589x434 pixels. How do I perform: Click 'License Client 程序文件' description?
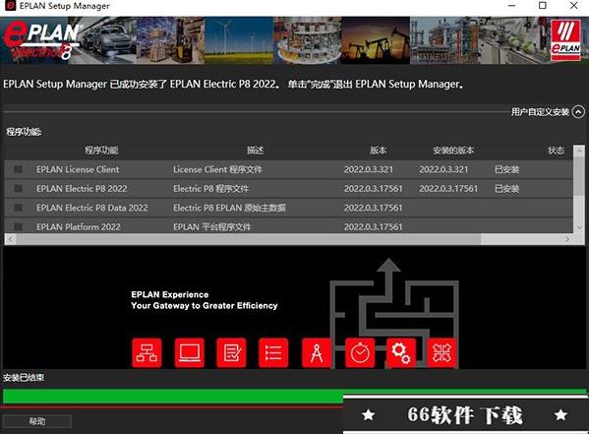click(218, 169)
